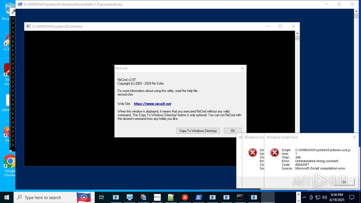Screen dimensions: 361x203
Task: Maximize the cmd.exe window
Action: [280, 27]
